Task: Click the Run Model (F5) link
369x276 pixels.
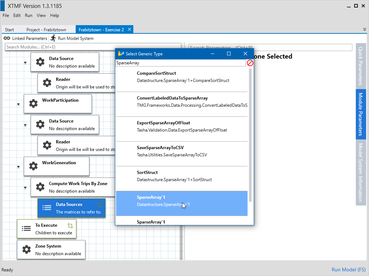Action: click(x=348, y=270)
